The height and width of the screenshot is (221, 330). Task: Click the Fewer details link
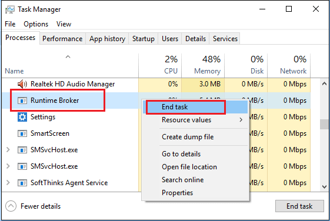coord(41,206)
